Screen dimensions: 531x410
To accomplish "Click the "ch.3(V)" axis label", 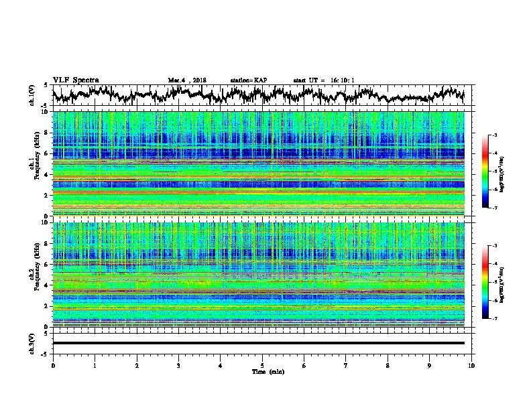I will 32,344.
